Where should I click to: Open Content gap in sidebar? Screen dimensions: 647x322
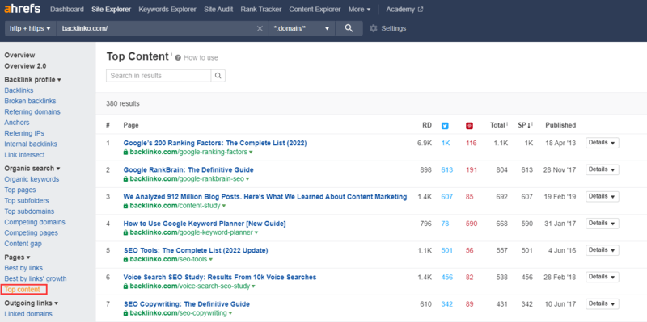(23, 244)
